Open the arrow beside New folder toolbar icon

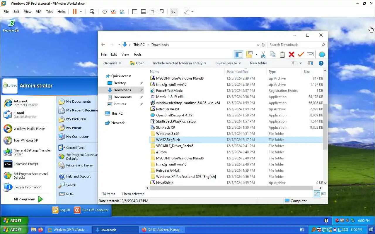[x=256, y=54]
